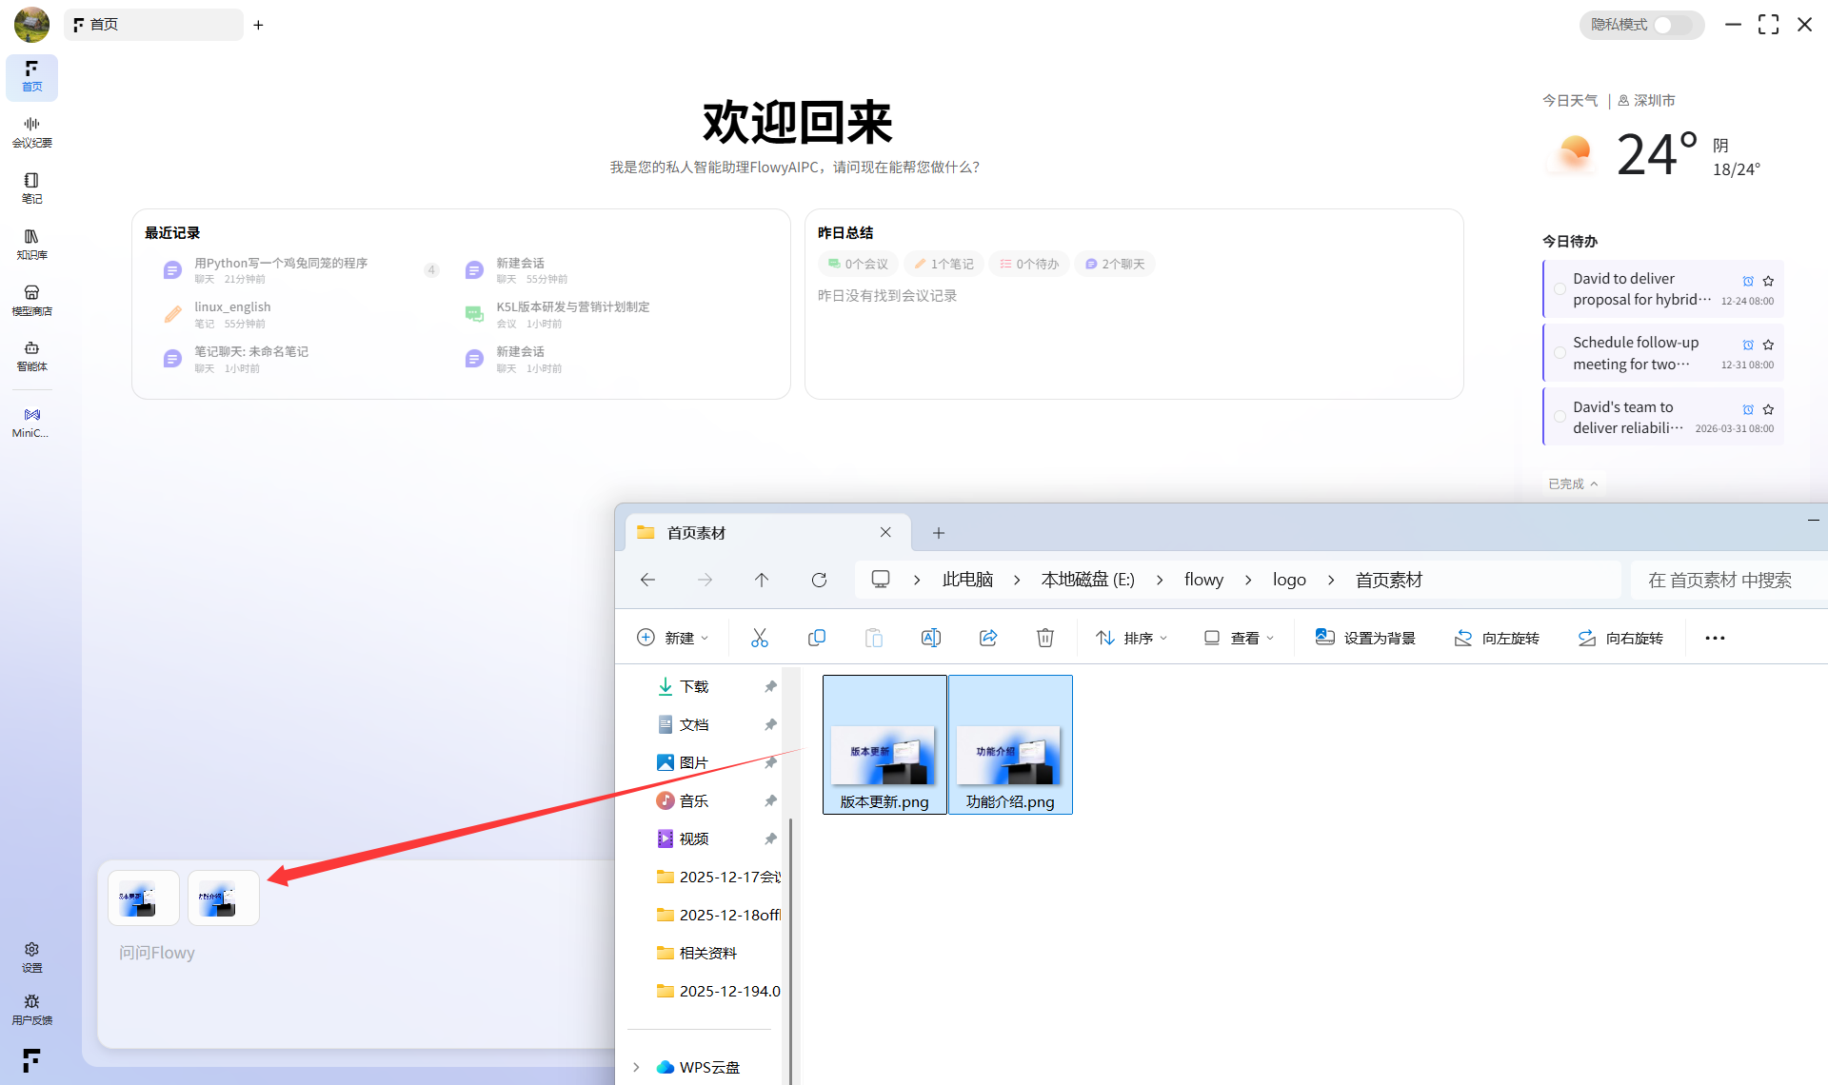The width and height of the screenshot is (1828, 1085).
Task: Open the 模型商店 sidebar icon
Action: click(31, 298)
